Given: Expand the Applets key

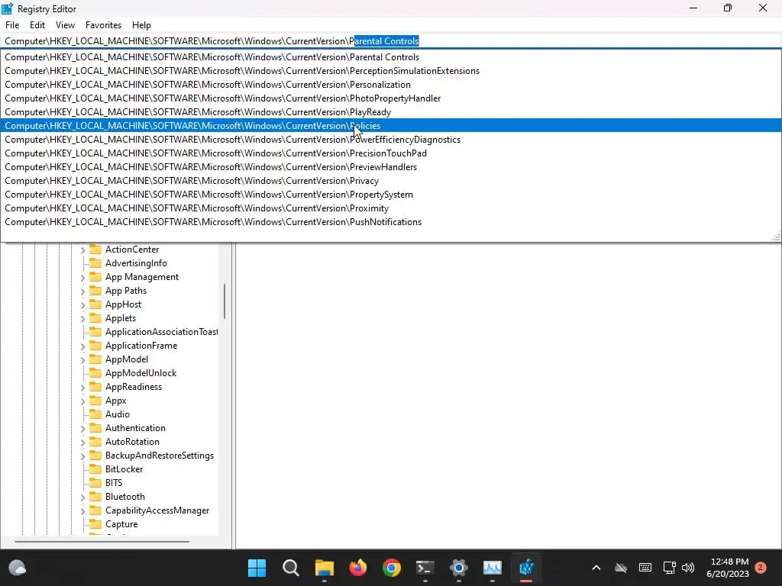Looking at the screenshot, I should 82,318.
